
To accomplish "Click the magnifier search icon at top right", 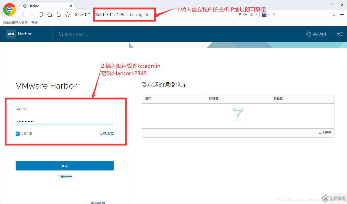I will click(x=333, y=15).
